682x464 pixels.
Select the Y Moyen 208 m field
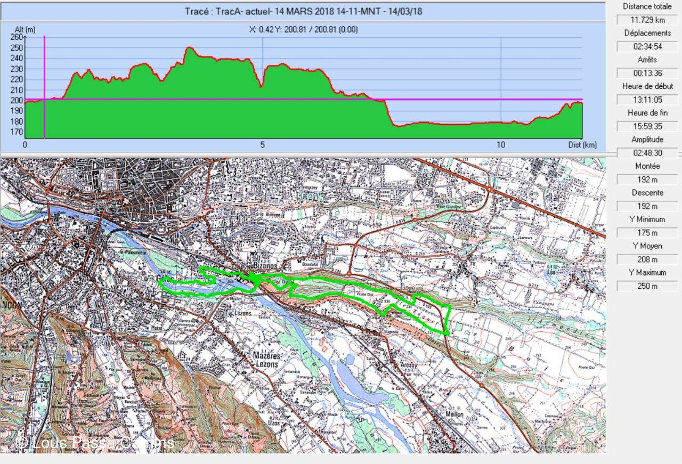647,260
